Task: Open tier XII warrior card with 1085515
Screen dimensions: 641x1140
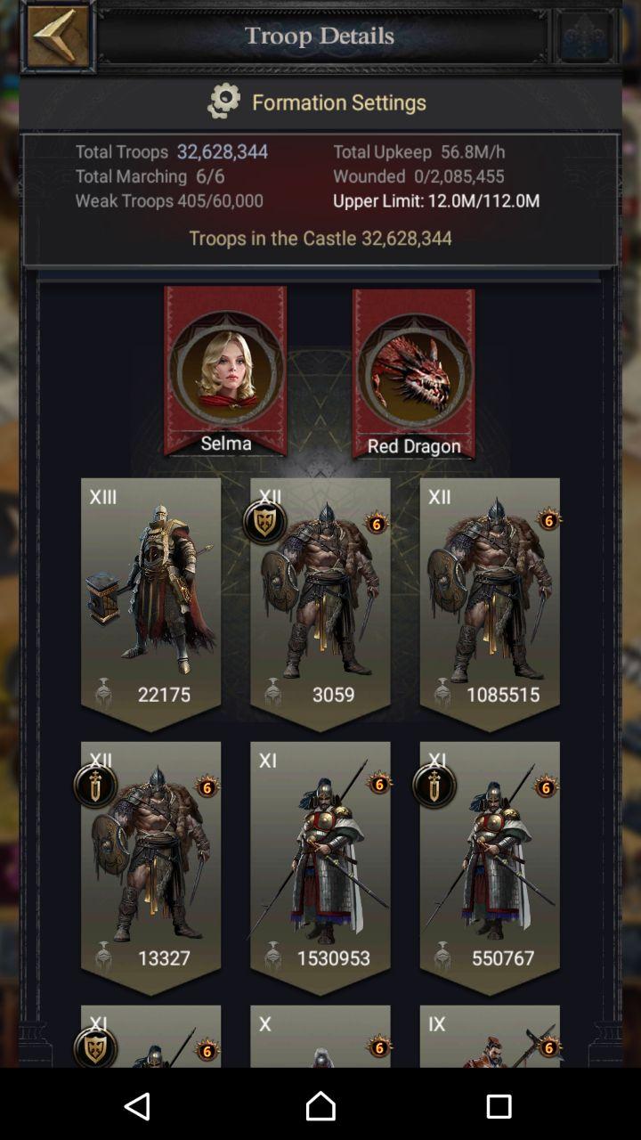Action: tap(490, 604)
